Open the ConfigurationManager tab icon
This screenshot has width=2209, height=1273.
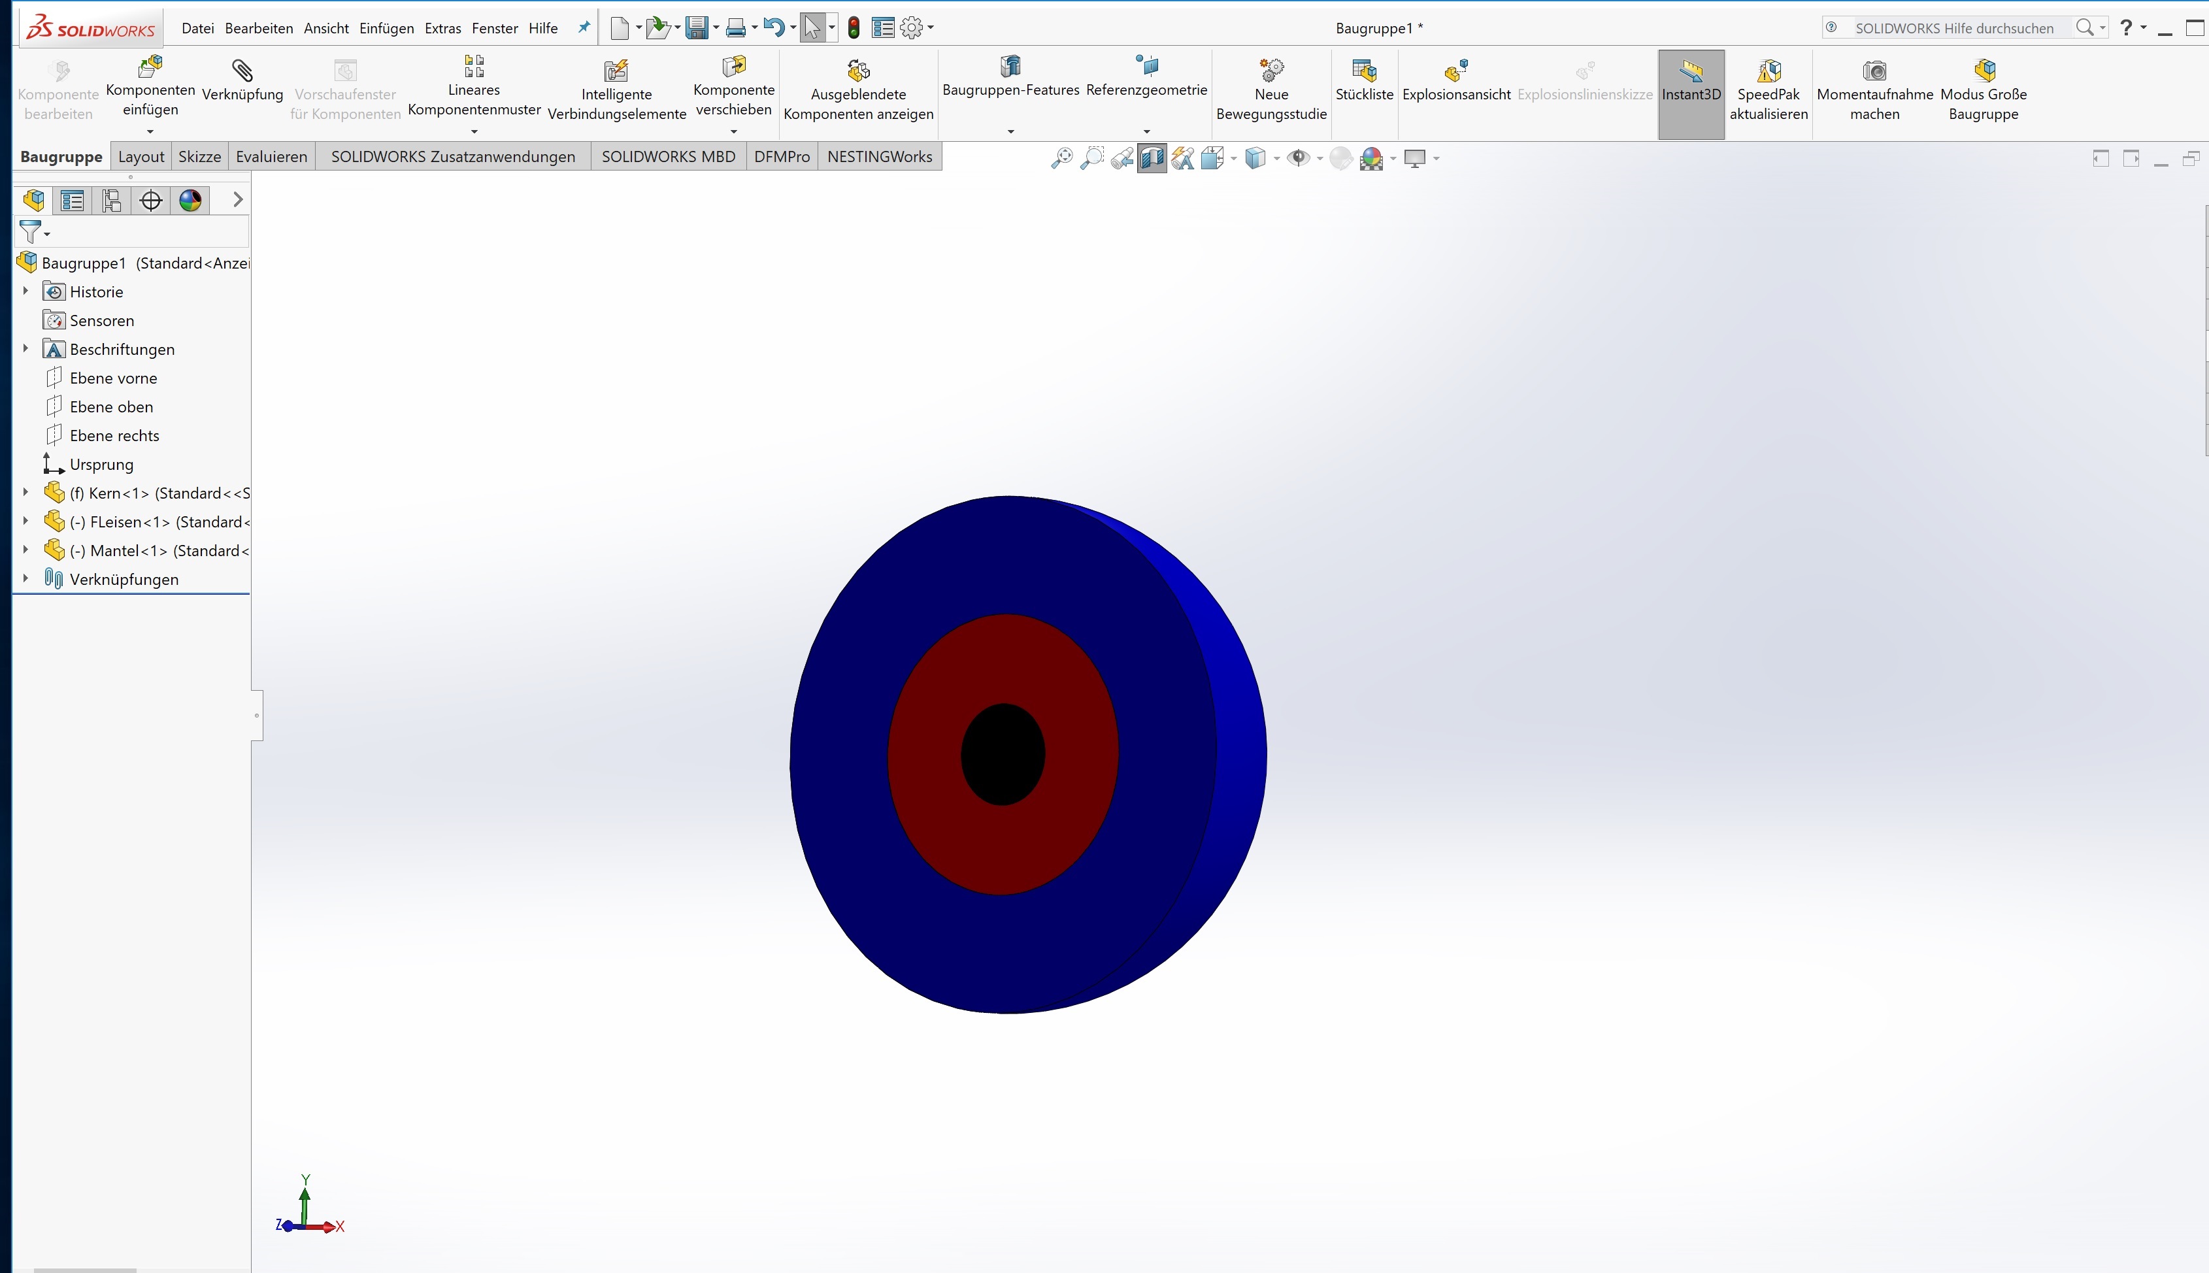click(112, 200)
